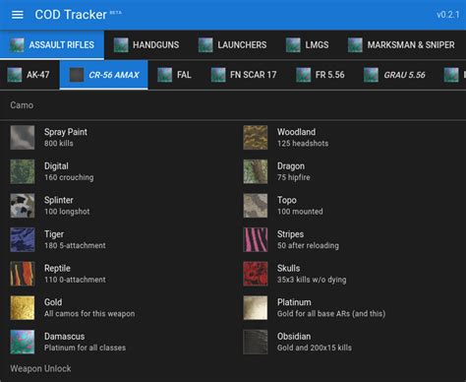
Task: Click 'All camos for this weapon' text
Action: pyautogui.click(x=89, y=314)
